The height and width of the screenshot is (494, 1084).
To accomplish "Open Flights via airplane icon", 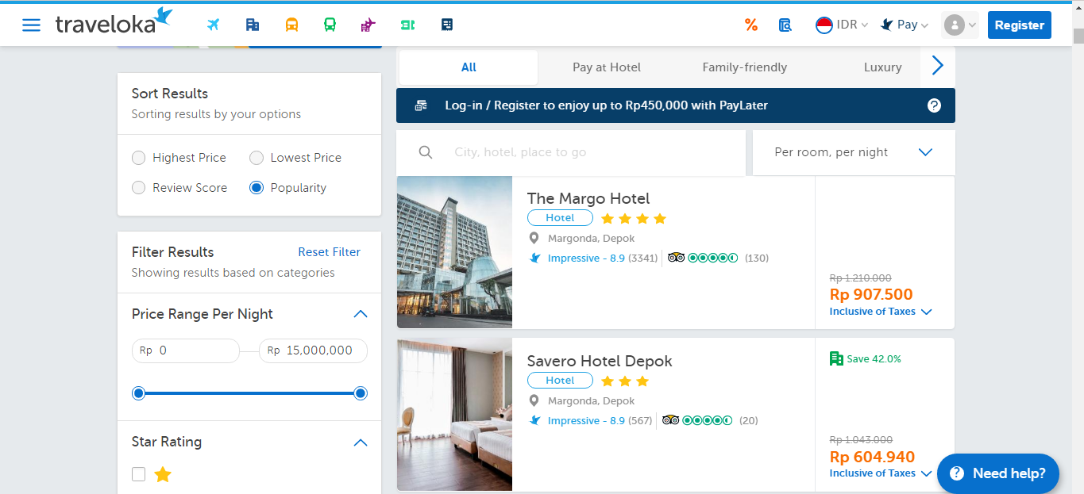I will pyautogui.click(x=213, y=25).
